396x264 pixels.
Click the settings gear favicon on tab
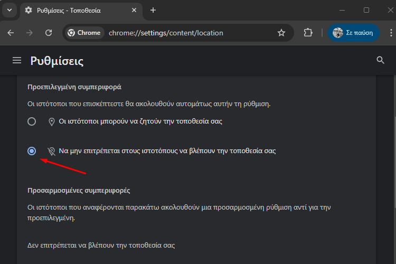[x=29, y=10]
